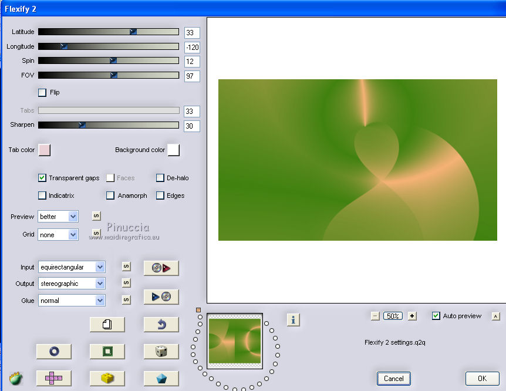Image resolution: width=506 pixels, height=391 pixels.
Task: Click the S button beside Grid
Action: click(x=96, y=233)
